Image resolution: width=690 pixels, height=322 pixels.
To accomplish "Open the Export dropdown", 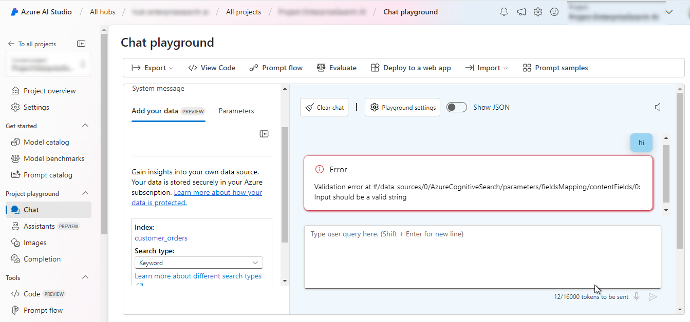I will coord(152,67).
